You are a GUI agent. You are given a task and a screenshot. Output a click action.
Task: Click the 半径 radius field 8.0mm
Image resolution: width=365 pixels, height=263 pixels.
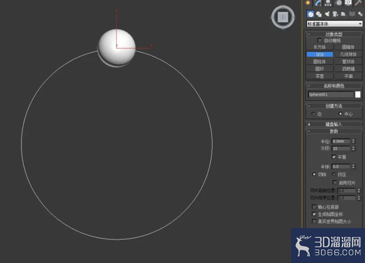[341, 141]
